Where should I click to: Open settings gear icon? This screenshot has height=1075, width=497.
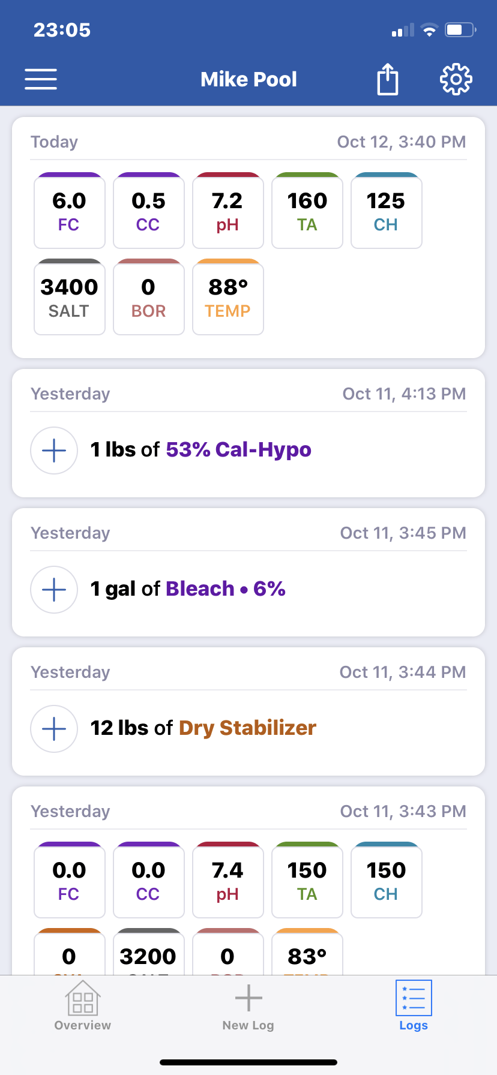pyautogui.click(x=456, y=79)
